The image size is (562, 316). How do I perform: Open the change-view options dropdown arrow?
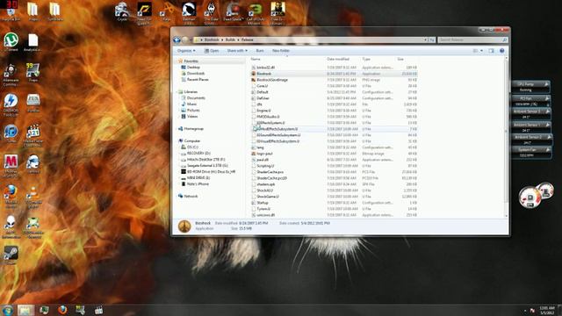[482, 51]
